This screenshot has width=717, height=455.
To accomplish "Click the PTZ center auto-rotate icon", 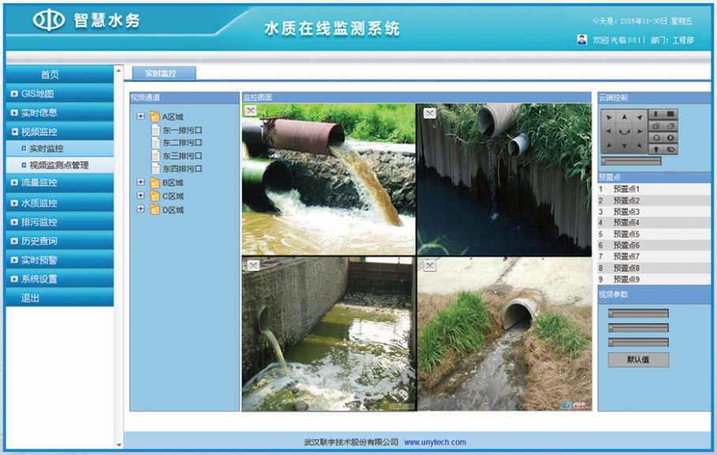I will pos(625,131).
